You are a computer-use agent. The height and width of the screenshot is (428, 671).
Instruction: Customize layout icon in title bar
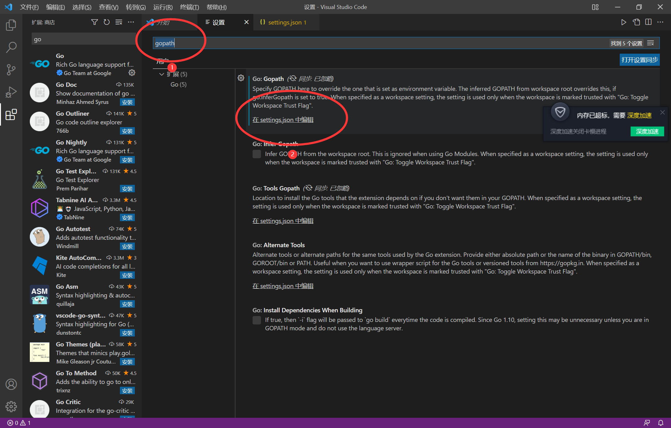pos(595,7)
